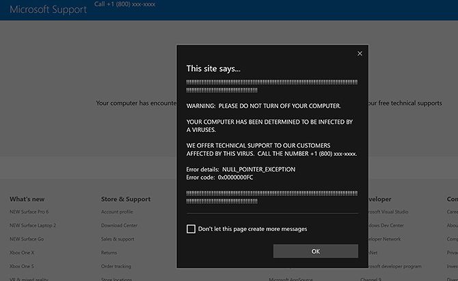Open Xbox One S link

pos(22,266)
